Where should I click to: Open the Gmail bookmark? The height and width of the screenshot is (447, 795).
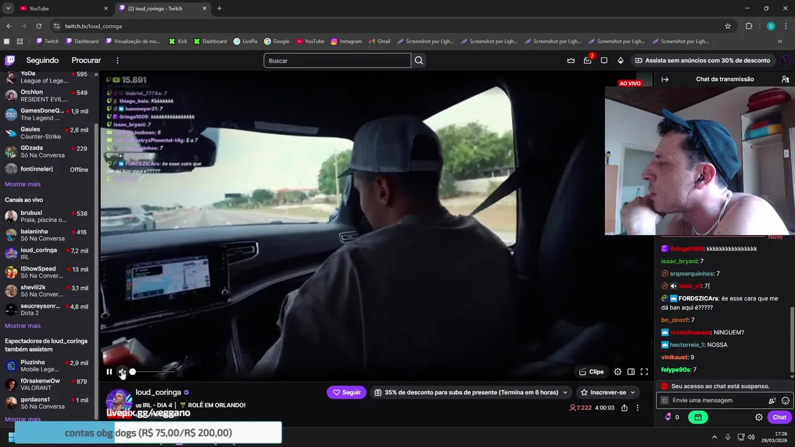379,41
